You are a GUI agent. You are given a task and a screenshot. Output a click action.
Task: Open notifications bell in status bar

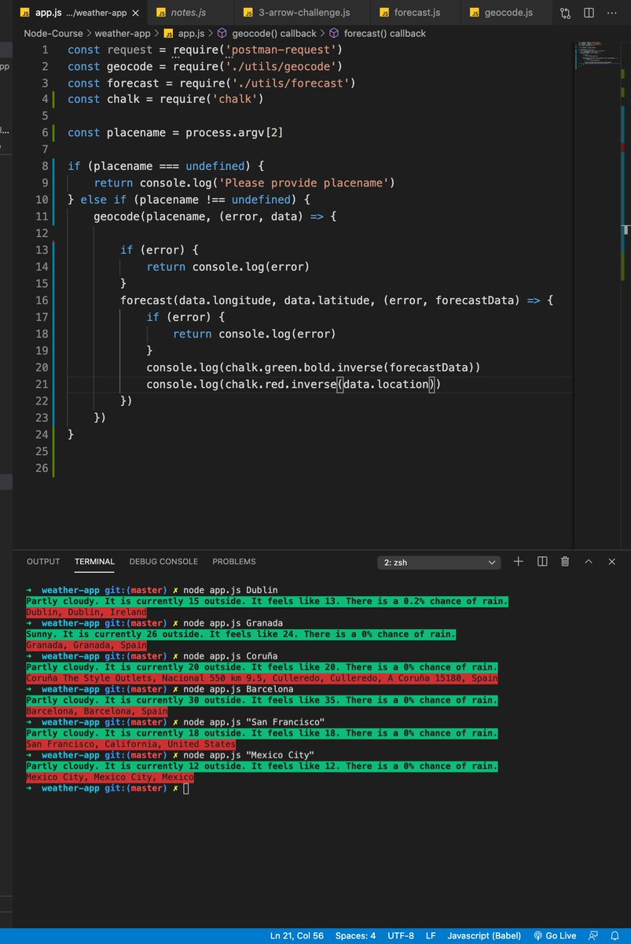615,935
